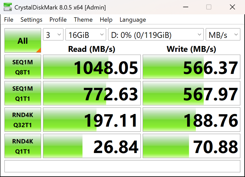The image size is (245, 177).
Task: Click the CrystalDiskMark app icon in title bar
Action: pos(8,7)
